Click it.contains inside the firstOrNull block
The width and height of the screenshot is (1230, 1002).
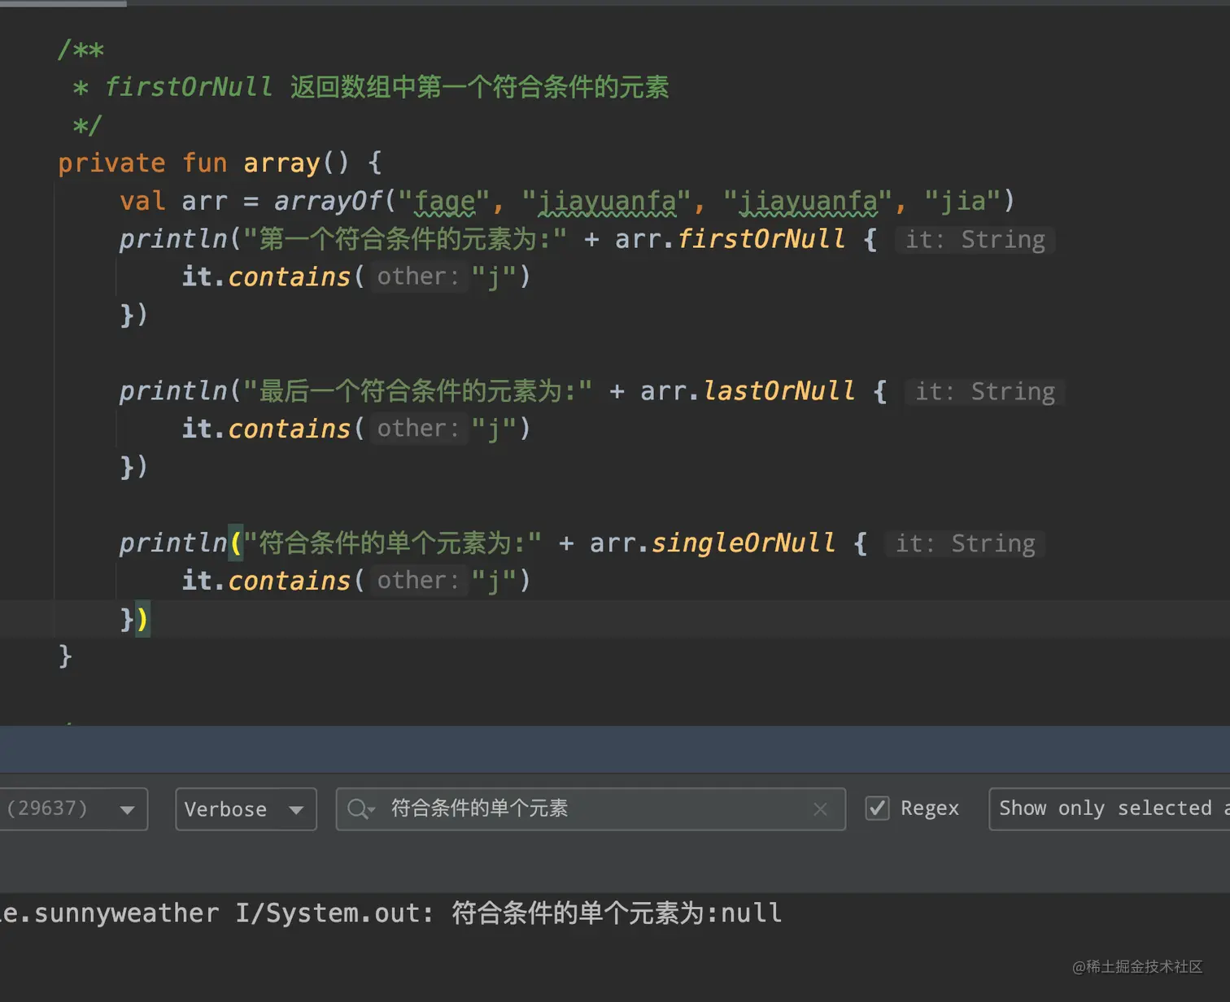point(266,277)
